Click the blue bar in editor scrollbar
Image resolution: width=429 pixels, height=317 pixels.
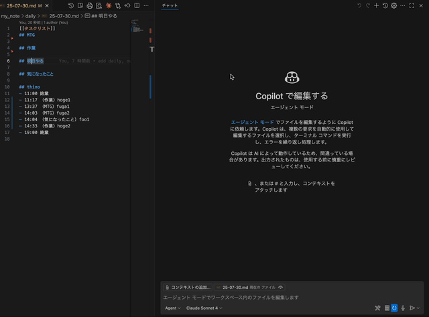point(150,86)
